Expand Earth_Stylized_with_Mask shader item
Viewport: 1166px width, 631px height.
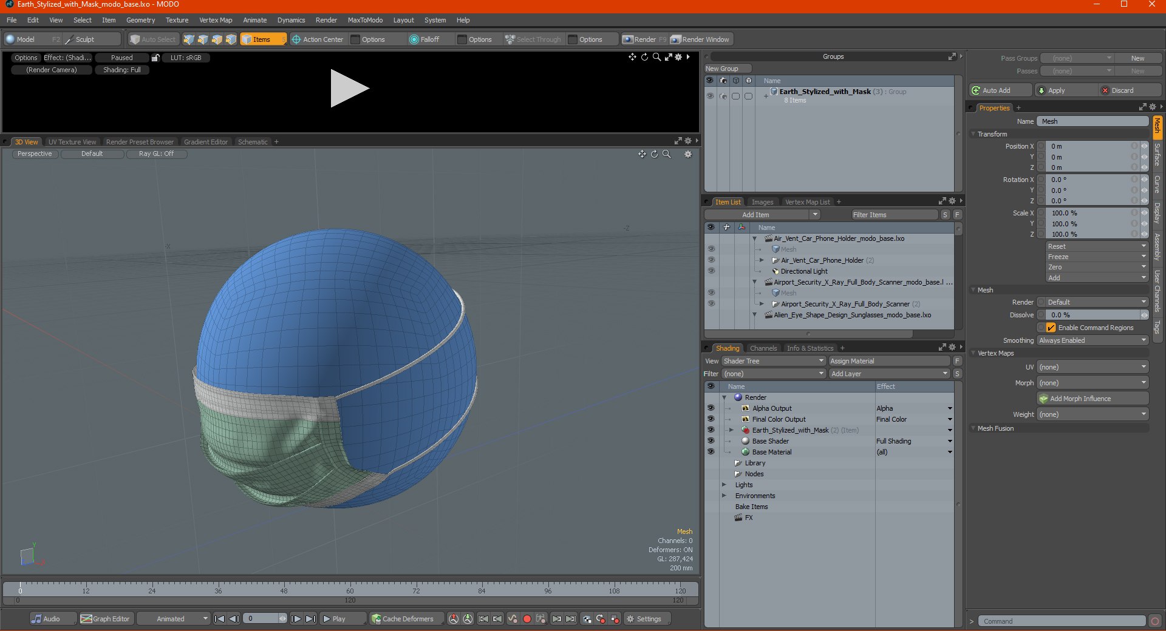(731, 430)
